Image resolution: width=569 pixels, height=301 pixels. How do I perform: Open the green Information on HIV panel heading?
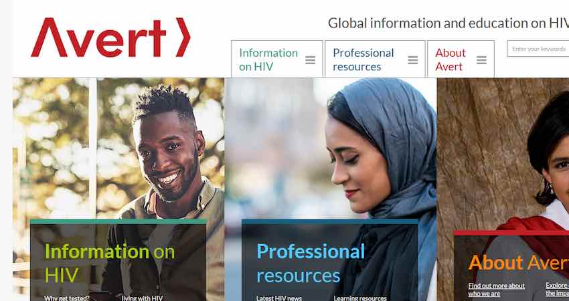click(110, 263)
